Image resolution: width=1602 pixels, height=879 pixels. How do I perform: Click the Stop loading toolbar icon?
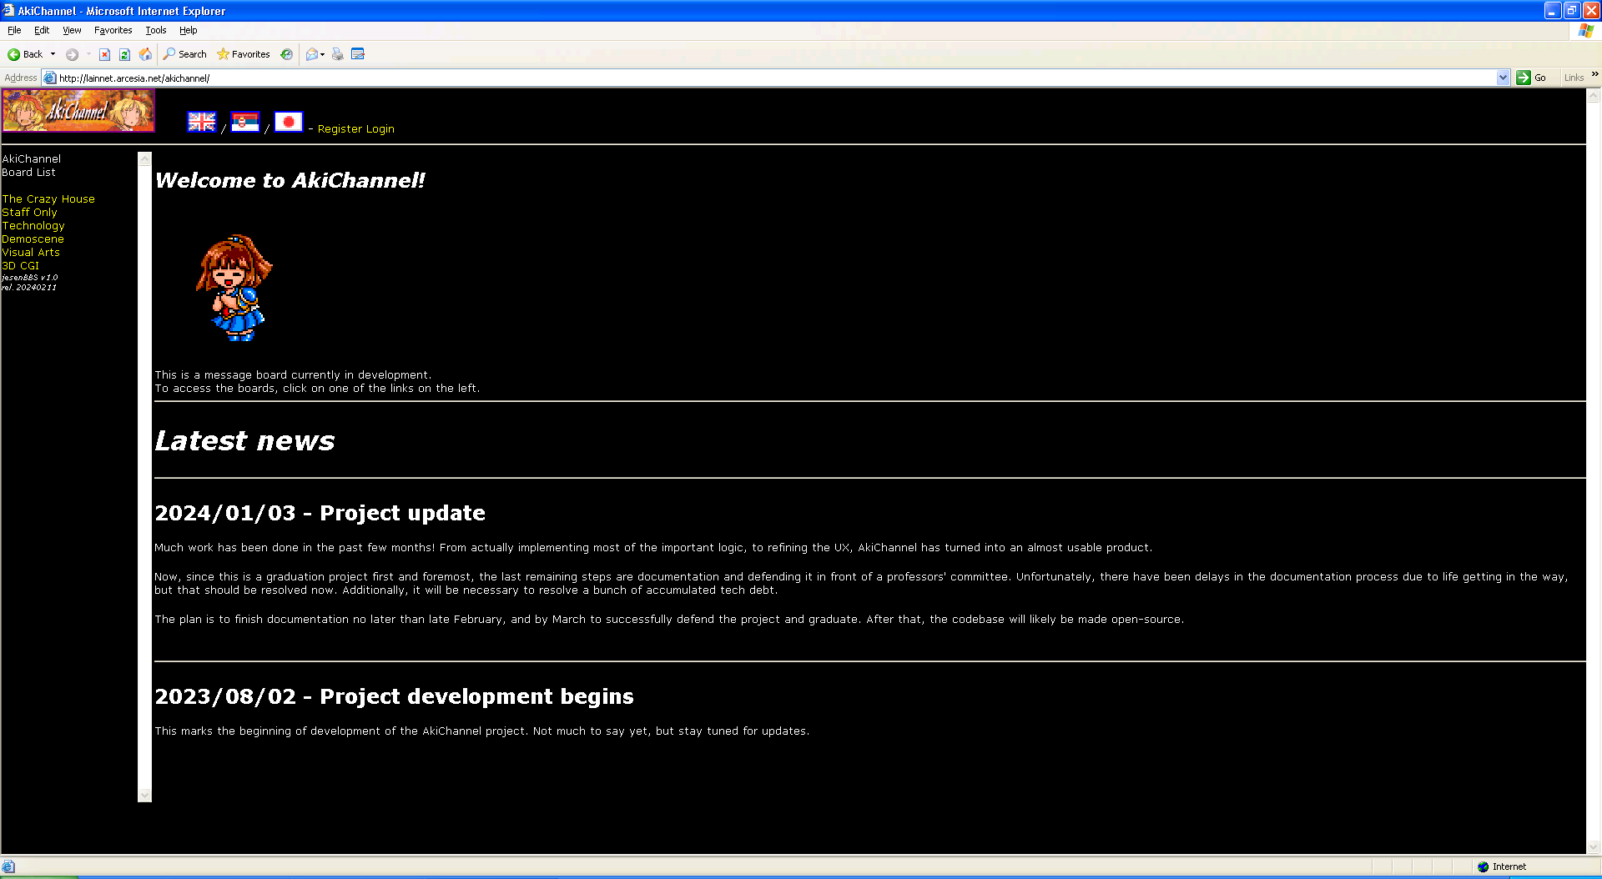104,54
